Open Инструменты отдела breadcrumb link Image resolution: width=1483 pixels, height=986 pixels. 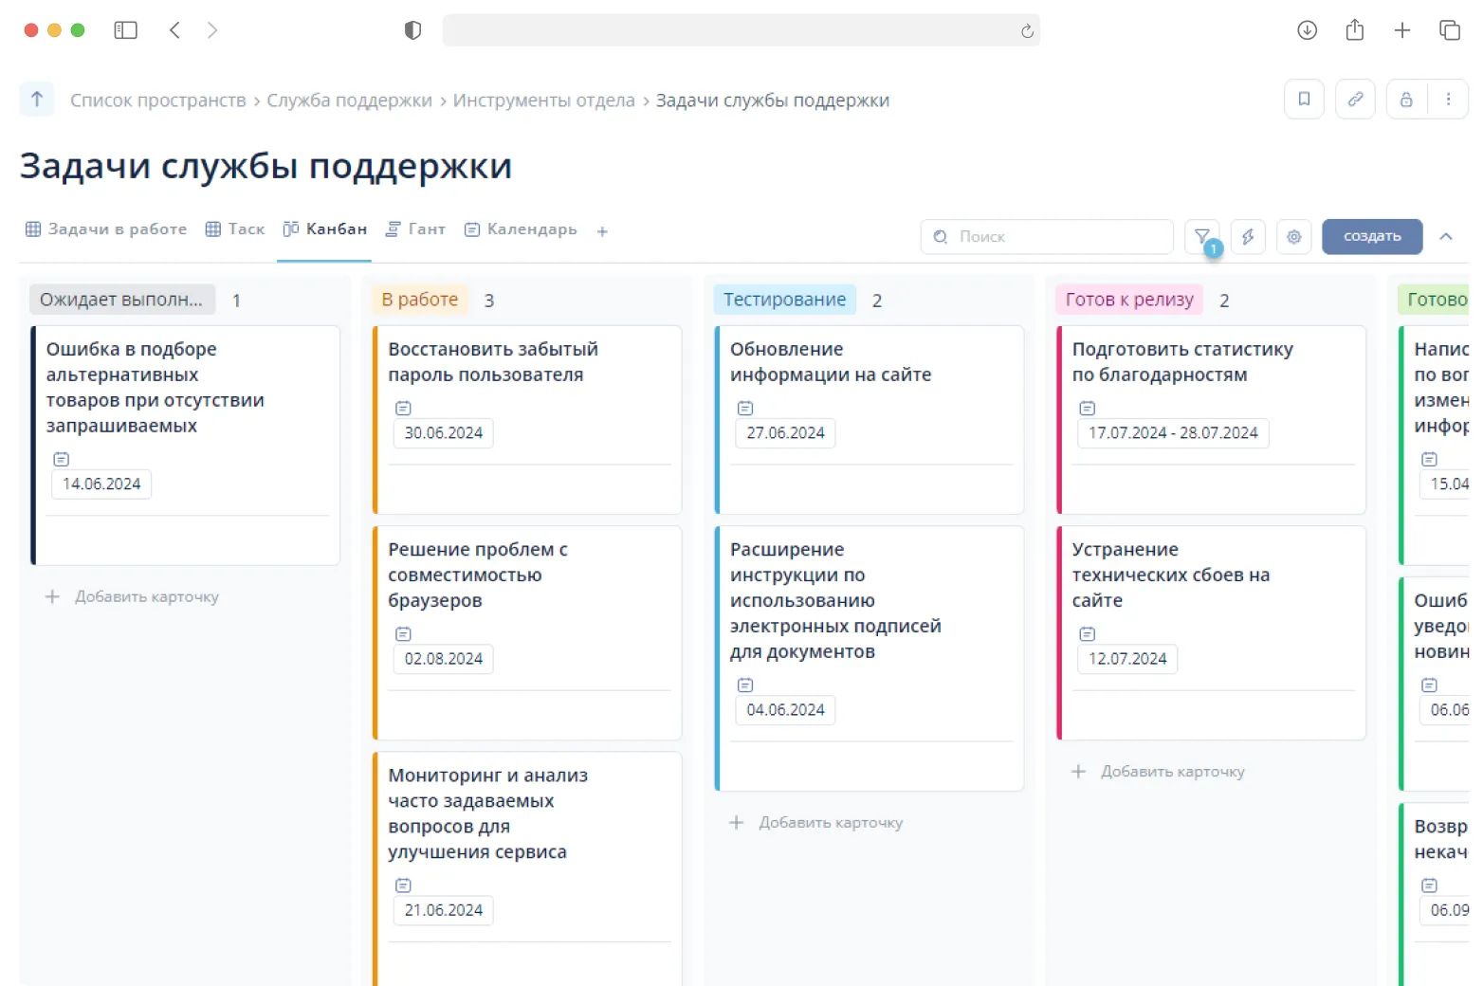click(543, 100)
